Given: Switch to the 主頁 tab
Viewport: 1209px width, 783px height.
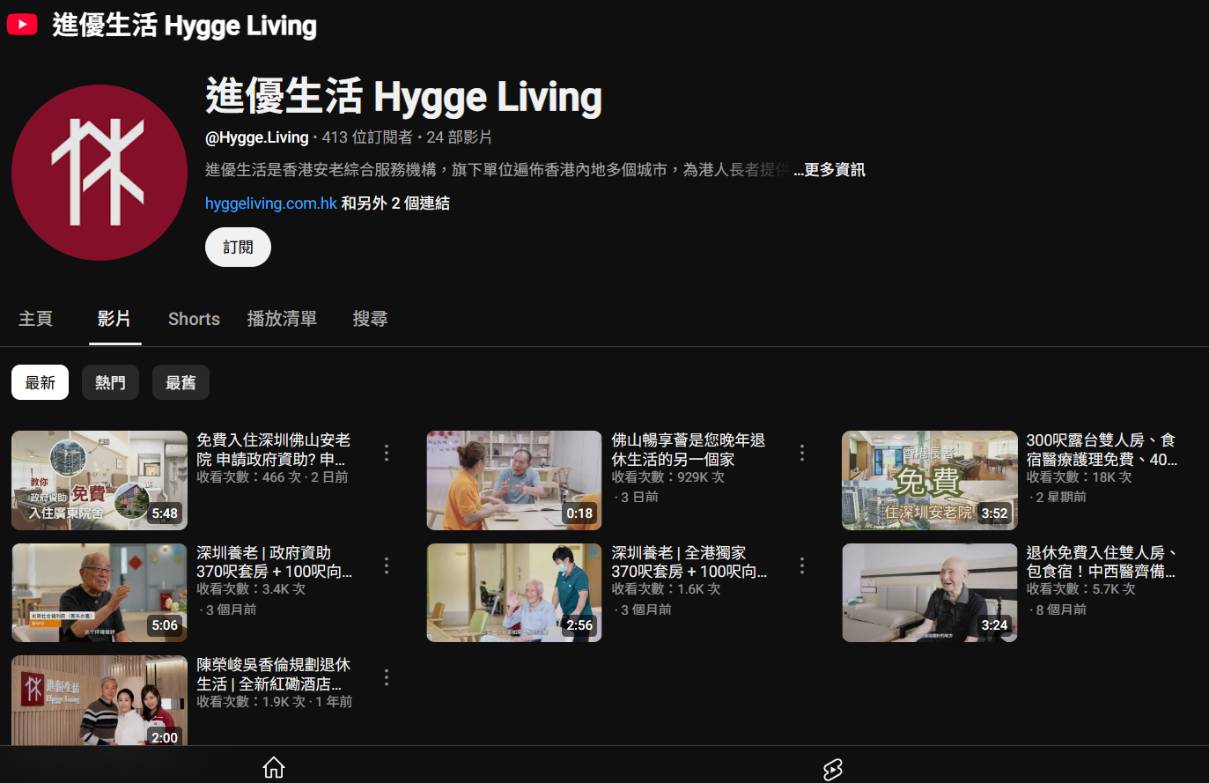Looking at the screenshot, I should pos(36,319).
